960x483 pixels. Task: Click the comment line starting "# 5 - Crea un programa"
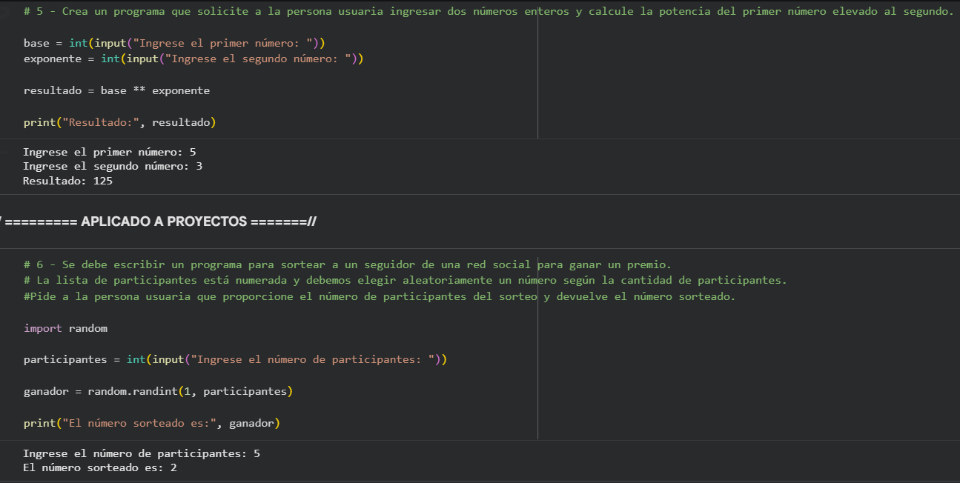tap(489, 11)
